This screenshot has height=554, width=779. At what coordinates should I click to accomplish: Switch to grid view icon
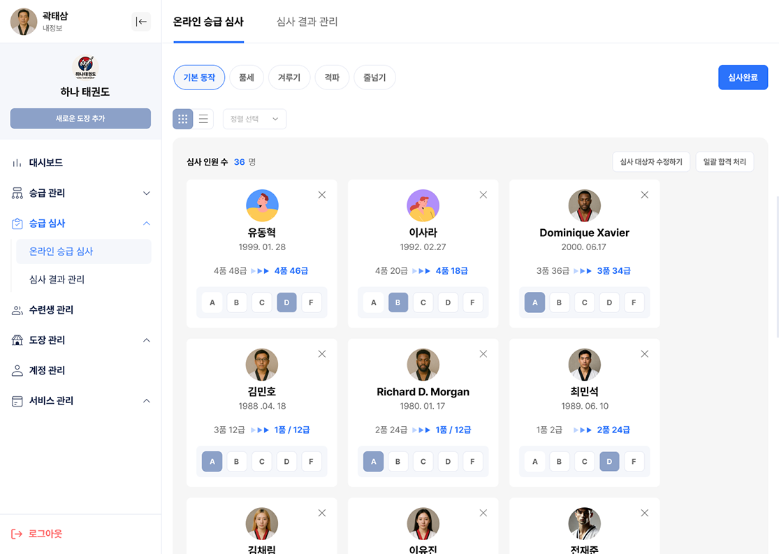[x=183, y=119]
